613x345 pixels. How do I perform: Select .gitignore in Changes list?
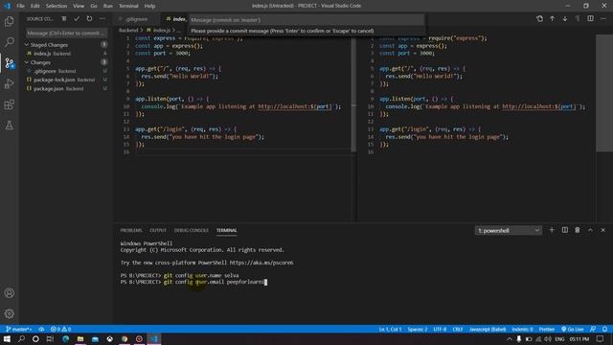tap(66, 71)
